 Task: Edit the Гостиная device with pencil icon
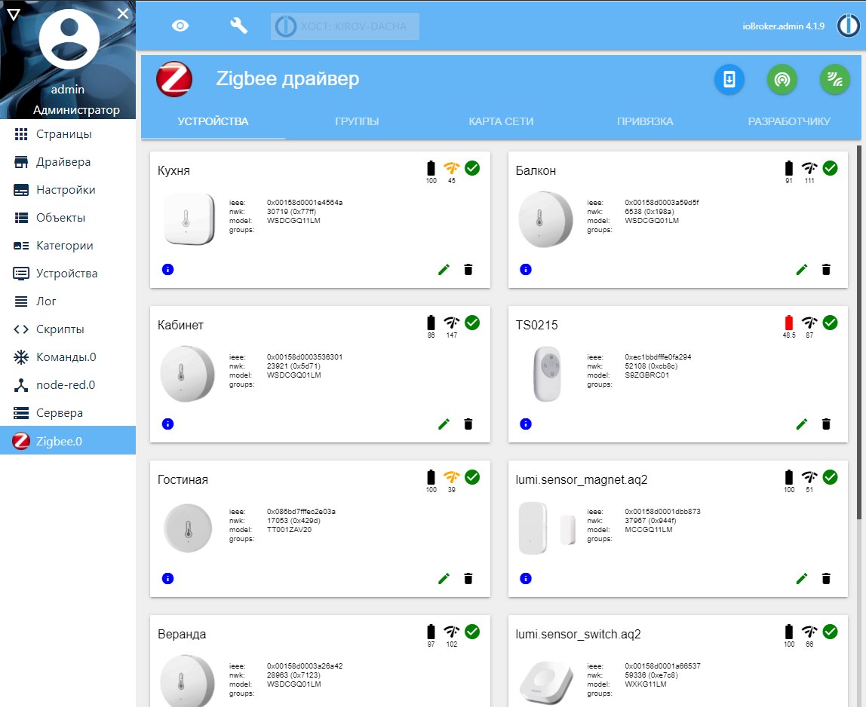pyautogui.click(x=444, y=578)
